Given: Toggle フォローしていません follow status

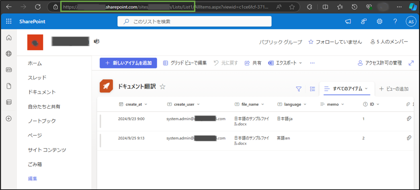Looking at the screenshot, I should click(x=335, y=42).
